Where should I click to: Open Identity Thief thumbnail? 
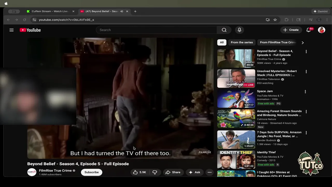[236, 159]
